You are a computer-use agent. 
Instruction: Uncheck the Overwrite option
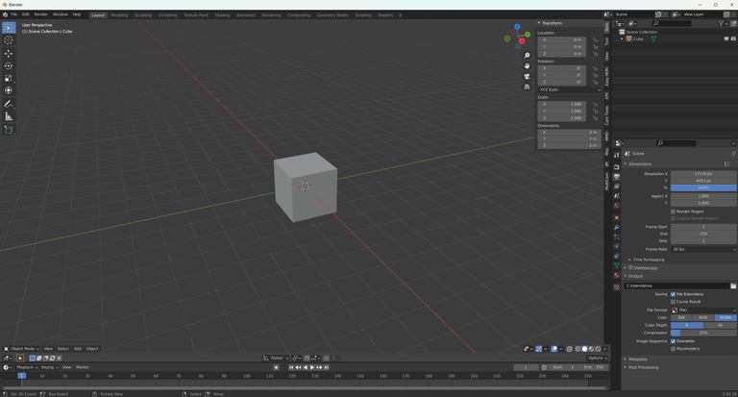(673, 341)
